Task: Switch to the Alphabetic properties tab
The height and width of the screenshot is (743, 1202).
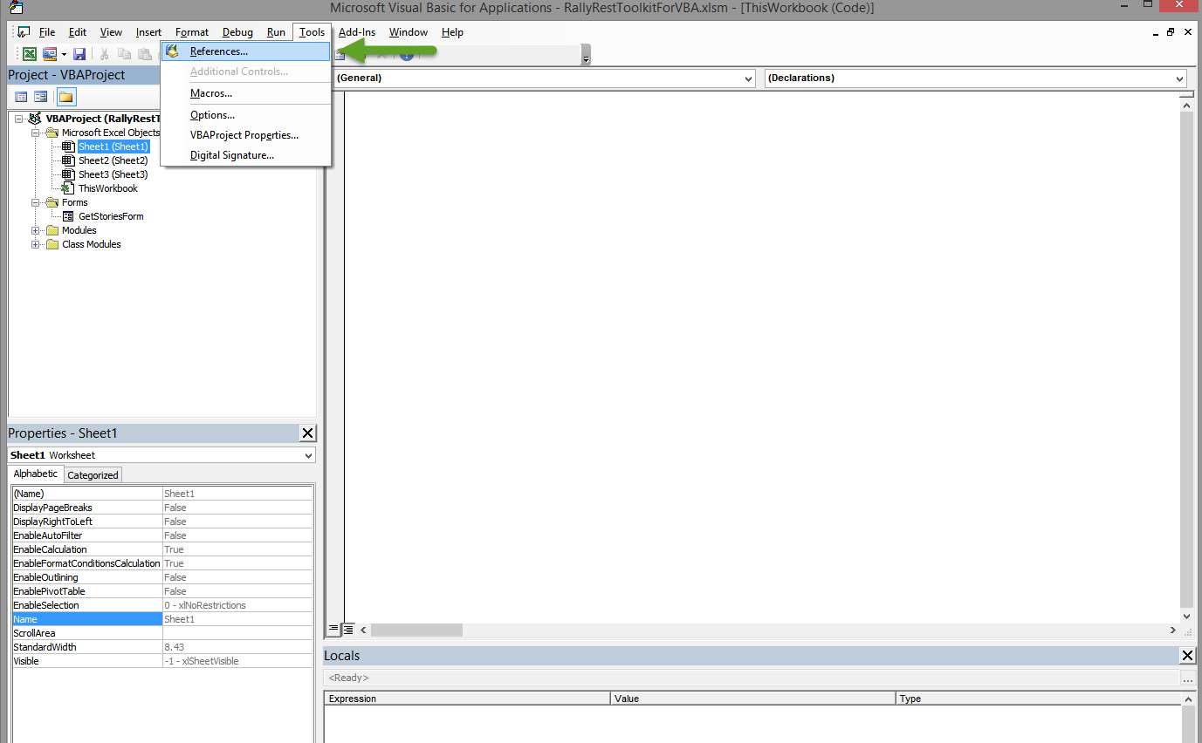Action: point(36,474)
